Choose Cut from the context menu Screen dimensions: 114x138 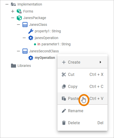[x=82, y=74]
